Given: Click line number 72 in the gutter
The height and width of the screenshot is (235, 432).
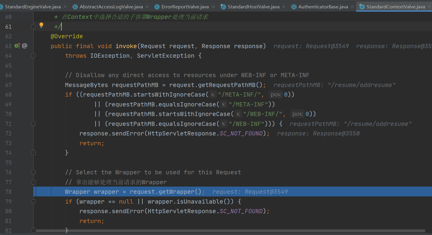Looking at the screenshot, I should 8,133.
